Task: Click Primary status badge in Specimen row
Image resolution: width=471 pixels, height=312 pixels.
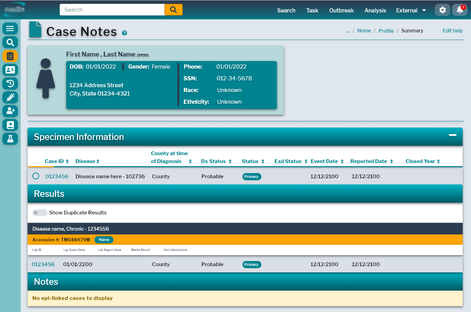Action: pos(251,177)
